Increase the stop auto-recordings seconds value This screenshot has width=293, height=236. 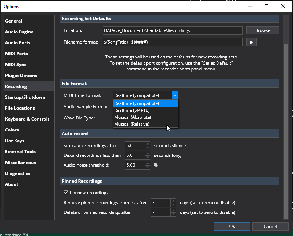click(x=148, y=144)
